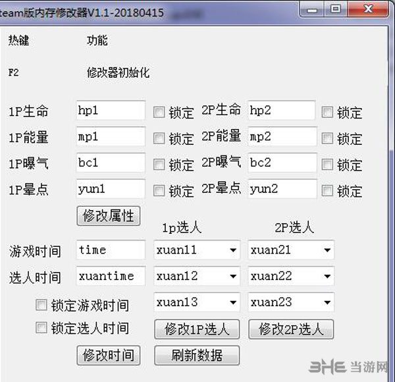Enable 锁定选人时间 checkbox
The image size is (395, 382).
pyautogui.click(x=41, y=327)
